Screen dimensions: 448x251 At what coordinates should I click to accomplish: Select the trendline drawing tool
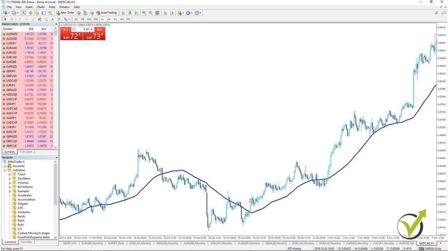[x=33, y=19]
